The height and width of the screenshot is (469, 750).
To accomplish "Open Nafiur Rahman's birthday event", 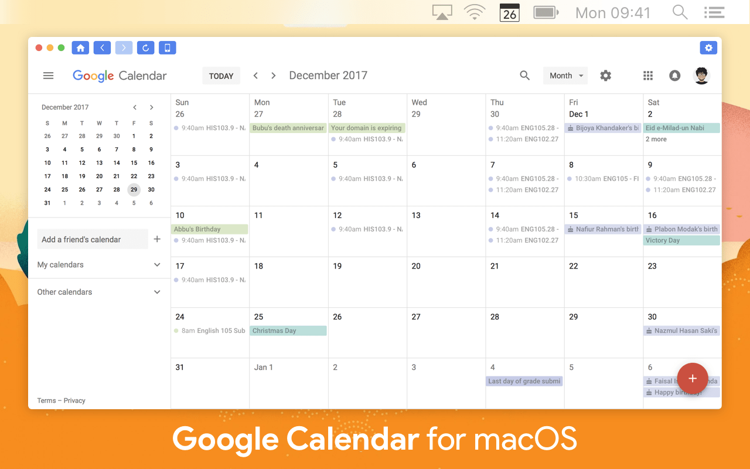I will [603, 229].
